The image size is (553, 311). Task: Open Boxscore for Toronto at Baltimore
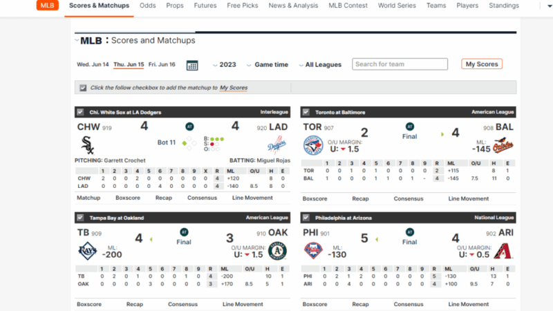pos(315,199)
